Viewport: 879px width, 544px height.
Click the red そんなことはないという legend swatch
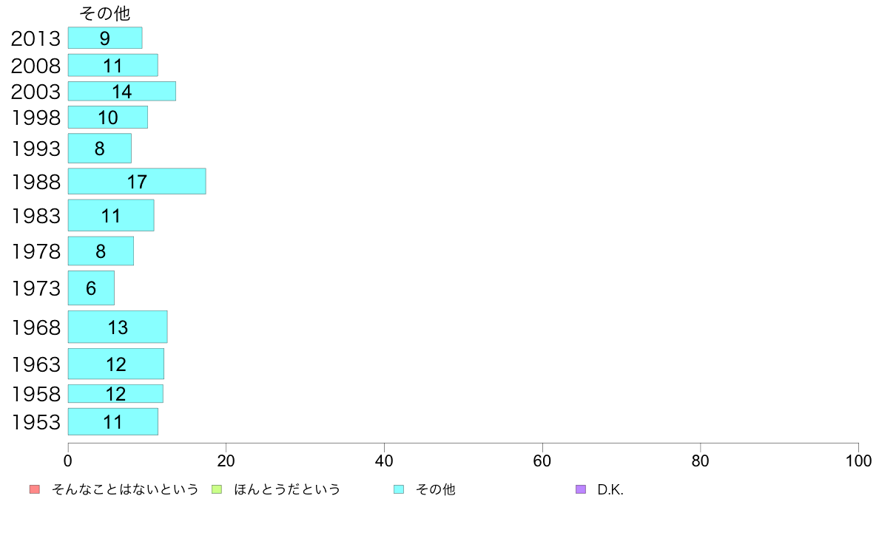coord(34,489)
